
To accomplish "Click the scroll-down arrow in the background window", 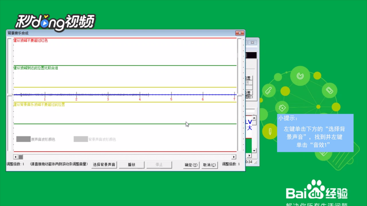I will tap(254, 151).
